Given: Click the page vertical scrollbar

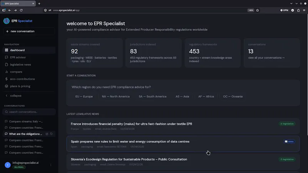Looking at the screenshot, I should 307,75.
